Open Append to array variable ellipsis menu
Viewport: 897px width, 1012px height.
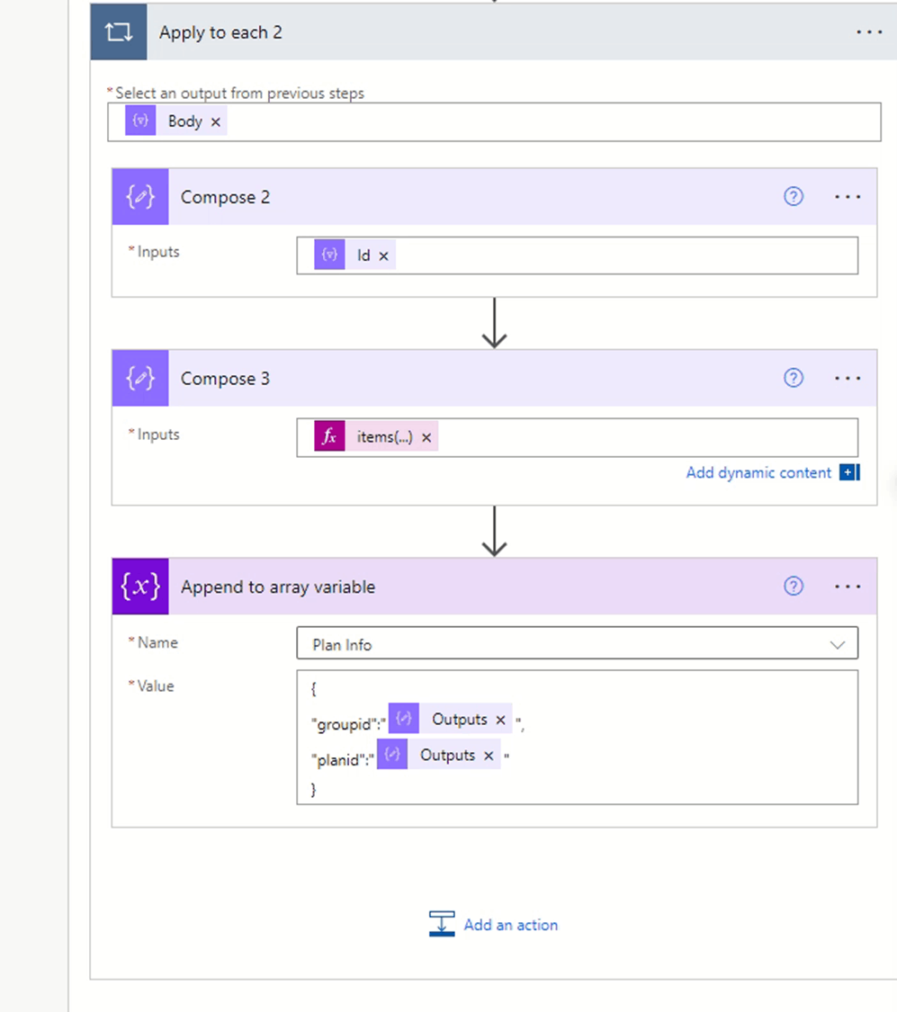pyautogui.click(x=848, y=586)
